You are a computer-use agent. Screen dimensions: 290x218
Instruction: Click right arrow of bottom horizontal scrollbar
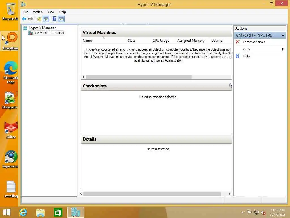coord(229,194)
